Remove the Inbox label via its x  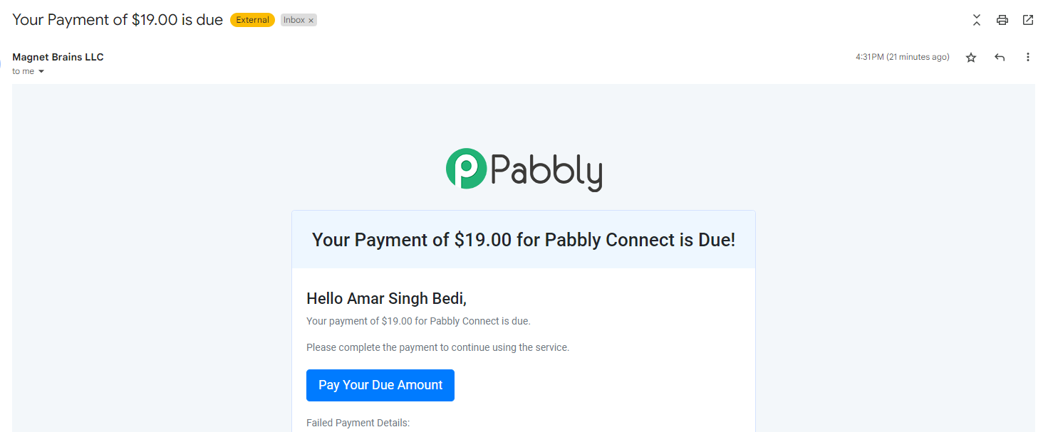(311, 21)
